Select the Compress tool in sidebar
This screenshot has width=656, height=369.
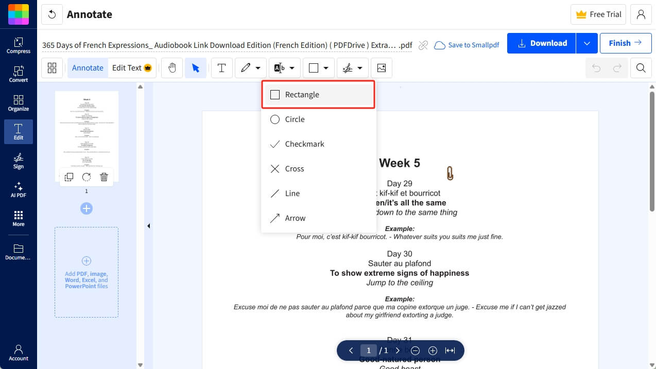click(x=18, y=46)
